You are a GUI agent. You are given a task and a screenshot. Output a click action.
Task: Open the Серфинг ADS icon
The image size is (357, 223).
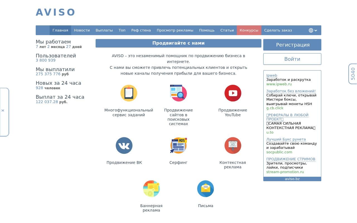point(178,146)
